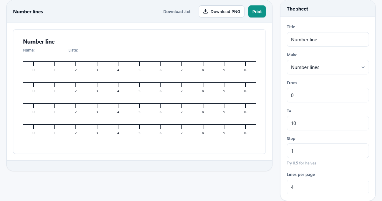This screenshot has width=382, height=201.
Task: Click the Download .txt link
Action: 177,12
